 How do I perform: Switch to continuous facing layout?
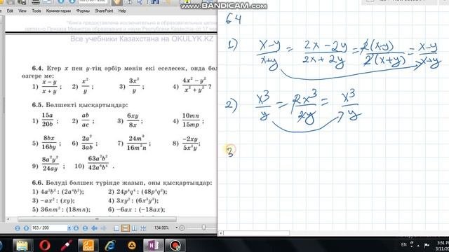tap(143, 228)
